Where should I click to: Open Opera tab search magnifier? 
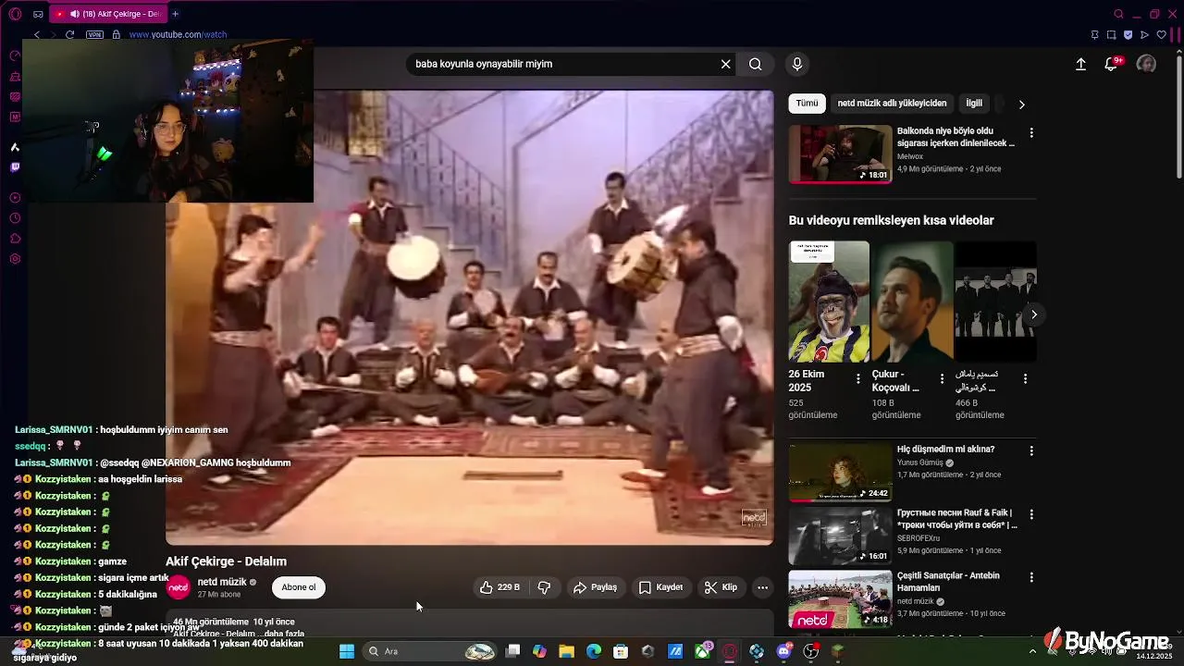point(1118,14)
